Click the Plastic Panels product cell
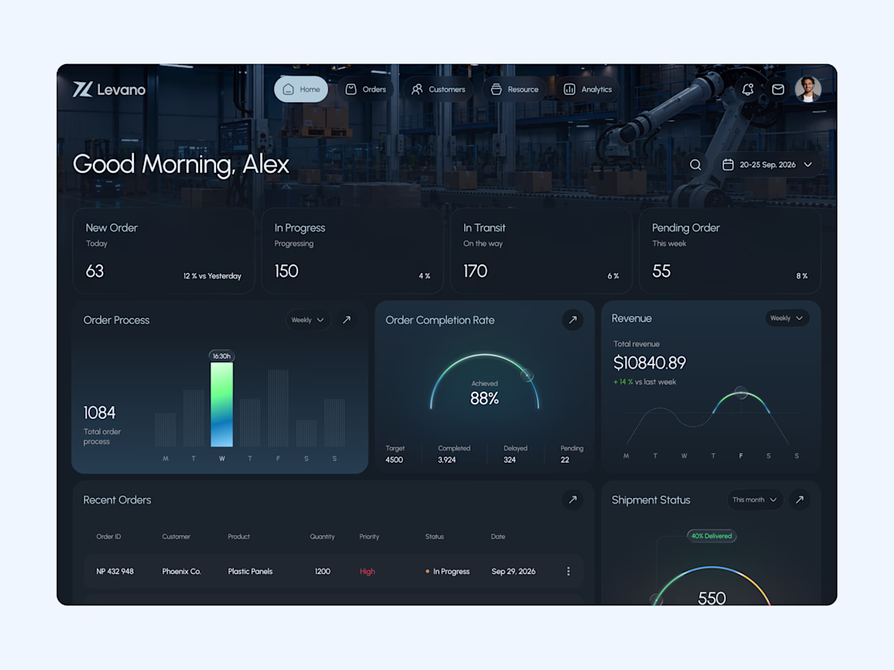 click(x=250, y=572)
